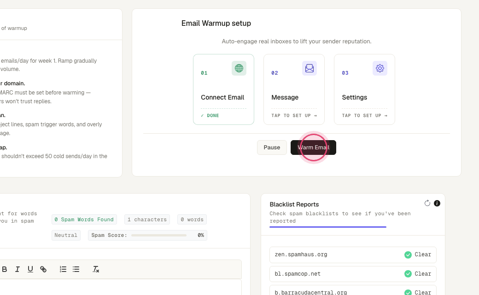
Task: Click the gear icon on Settings card
Action: tap(380, 68)
